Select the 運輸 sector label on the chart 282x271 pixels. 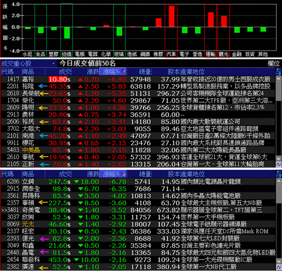click(211, 54)
